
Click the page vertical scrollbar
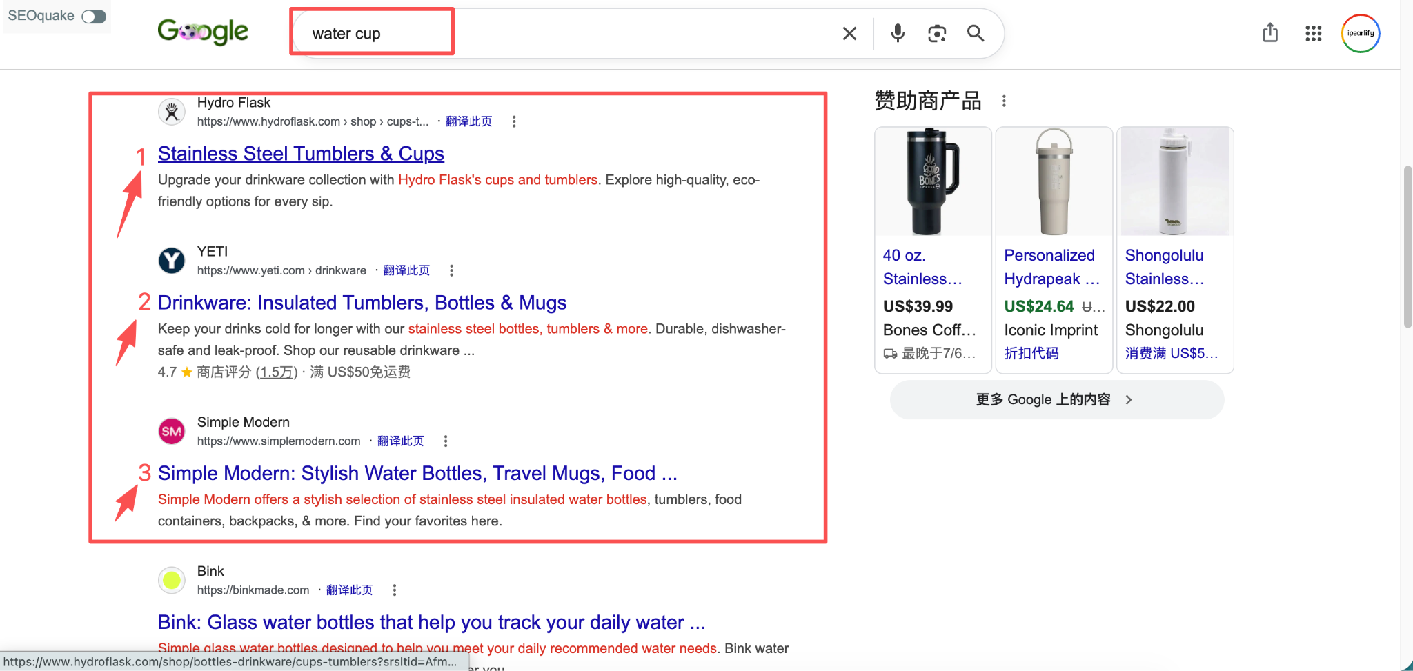coord(1407,247)
